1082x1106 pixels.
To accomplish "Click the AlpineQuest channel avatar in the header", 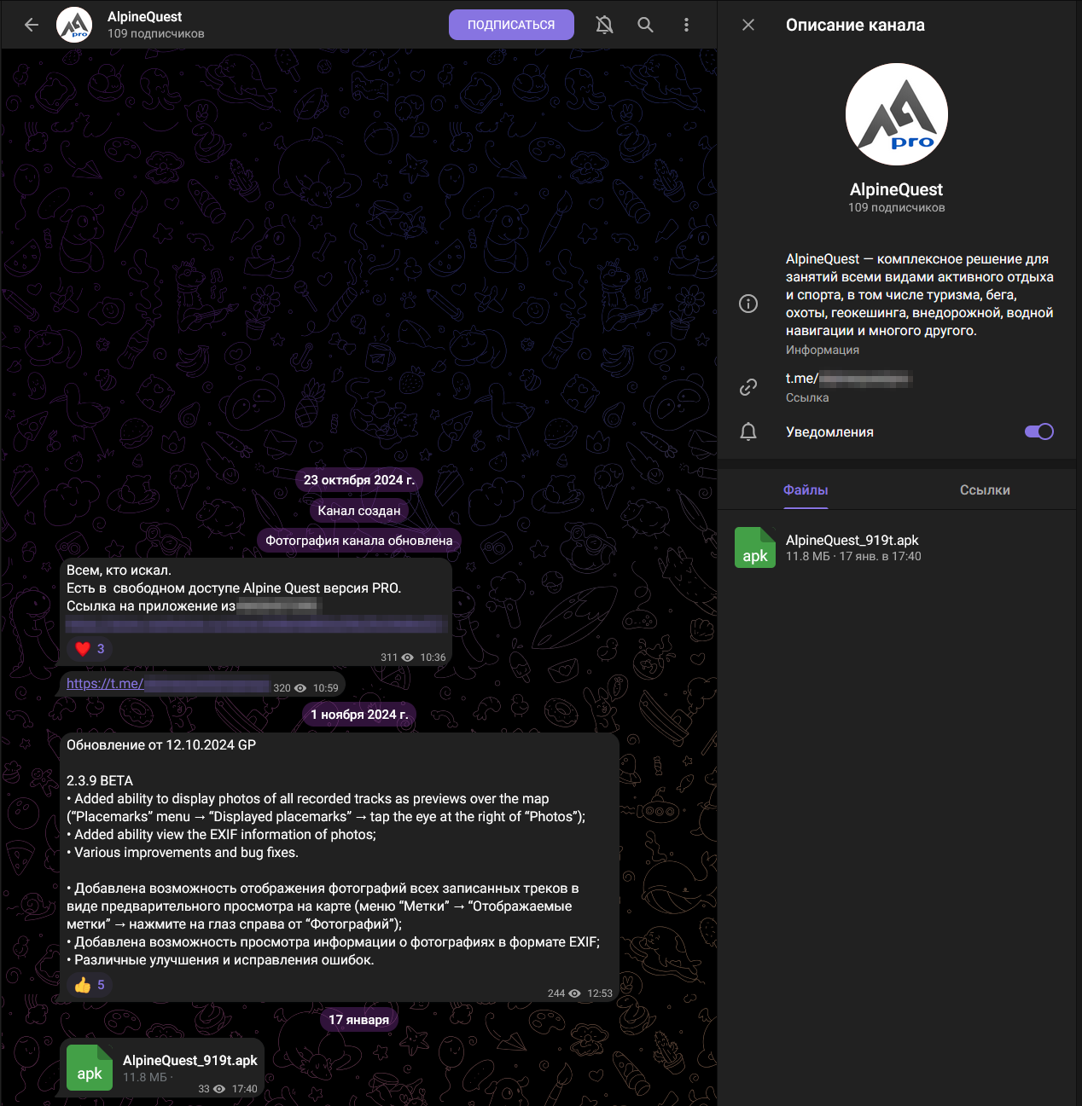I will point(73,24).
